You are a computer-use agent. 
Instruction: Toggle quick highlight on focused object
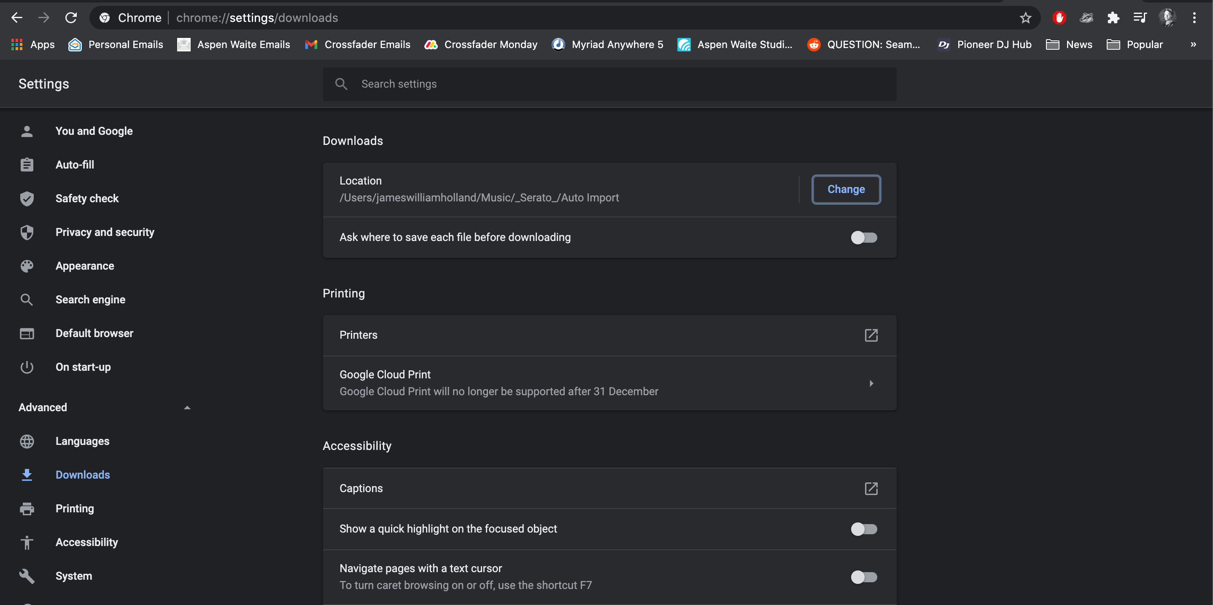(864, 529)
